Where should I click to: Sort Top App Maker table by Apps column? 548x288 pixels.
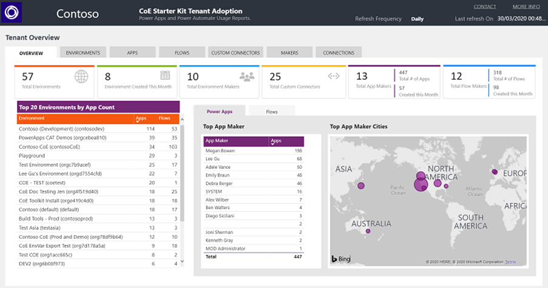click(x=277, y=140)
